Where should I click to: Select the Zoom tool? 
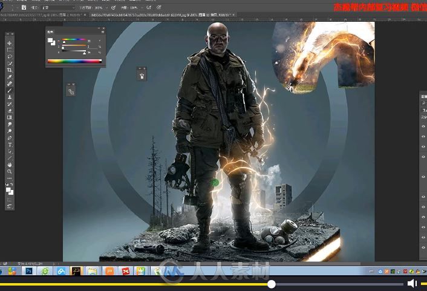[10, 172]
